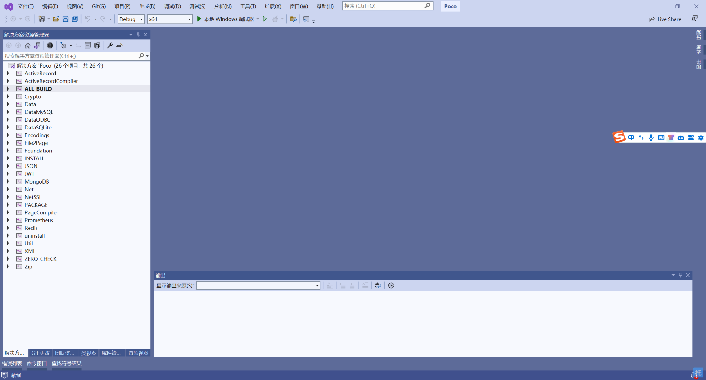Toggle Show All Files in Solution Explorer

(97, 46)
